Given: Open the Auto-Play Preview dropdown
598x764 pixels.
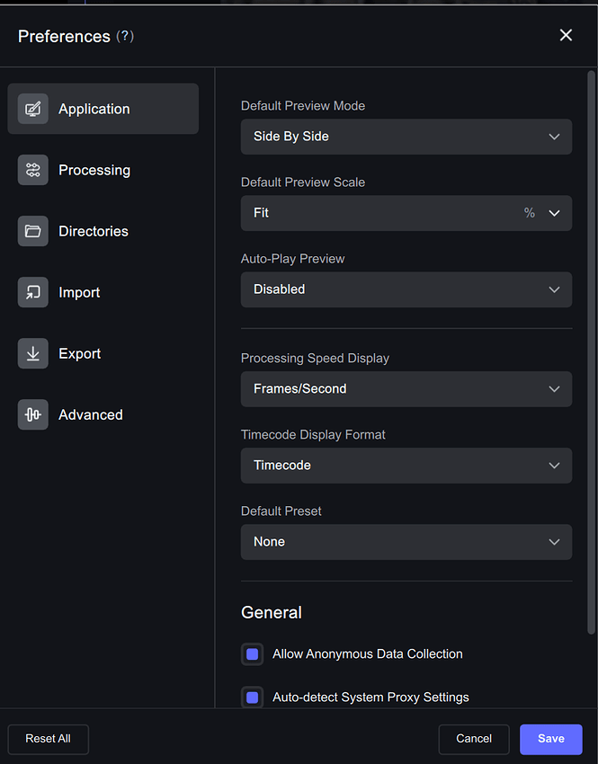Looking at the screenshot, I should click(x=406, y=289).
